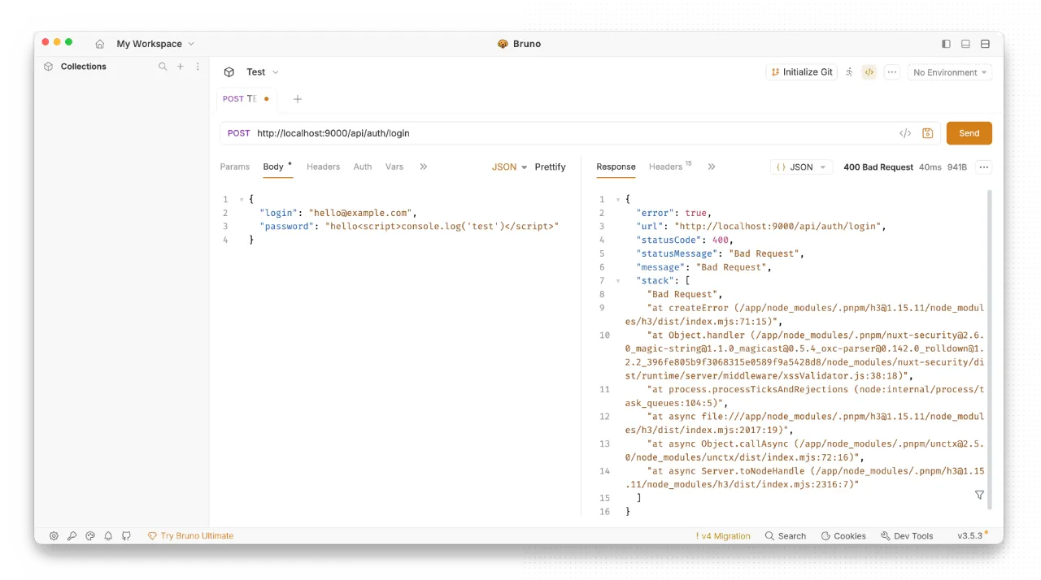Switch to the Params tab
The image size is (1041, 580).
coord(235,167)
